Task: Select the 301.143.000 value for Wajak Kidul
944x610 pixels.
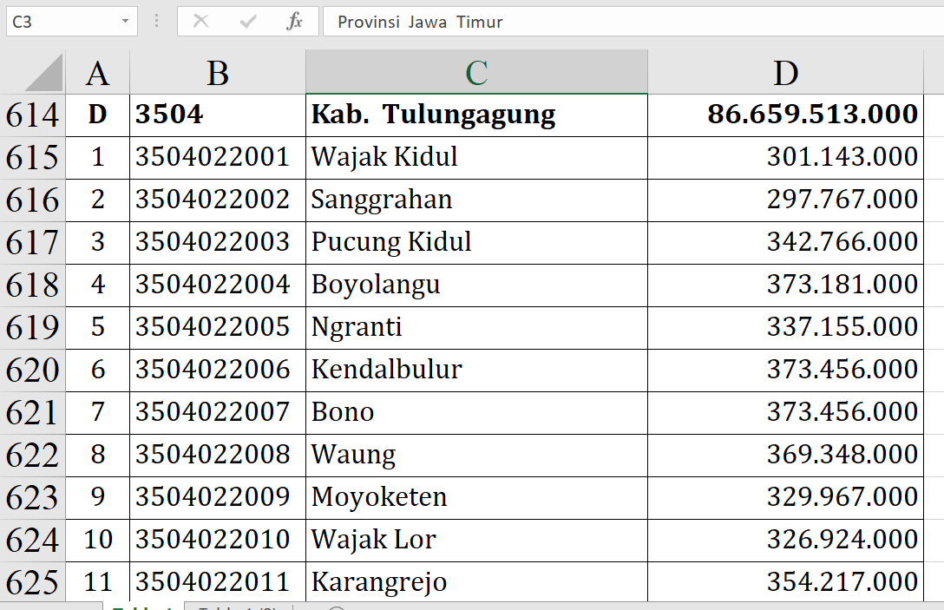Action: pyautogui.click(x=784, y=157)
